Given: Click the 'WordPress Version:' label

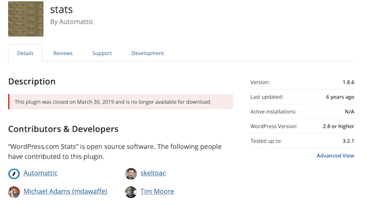Looking at the screenshot, I should pos(274,127).
